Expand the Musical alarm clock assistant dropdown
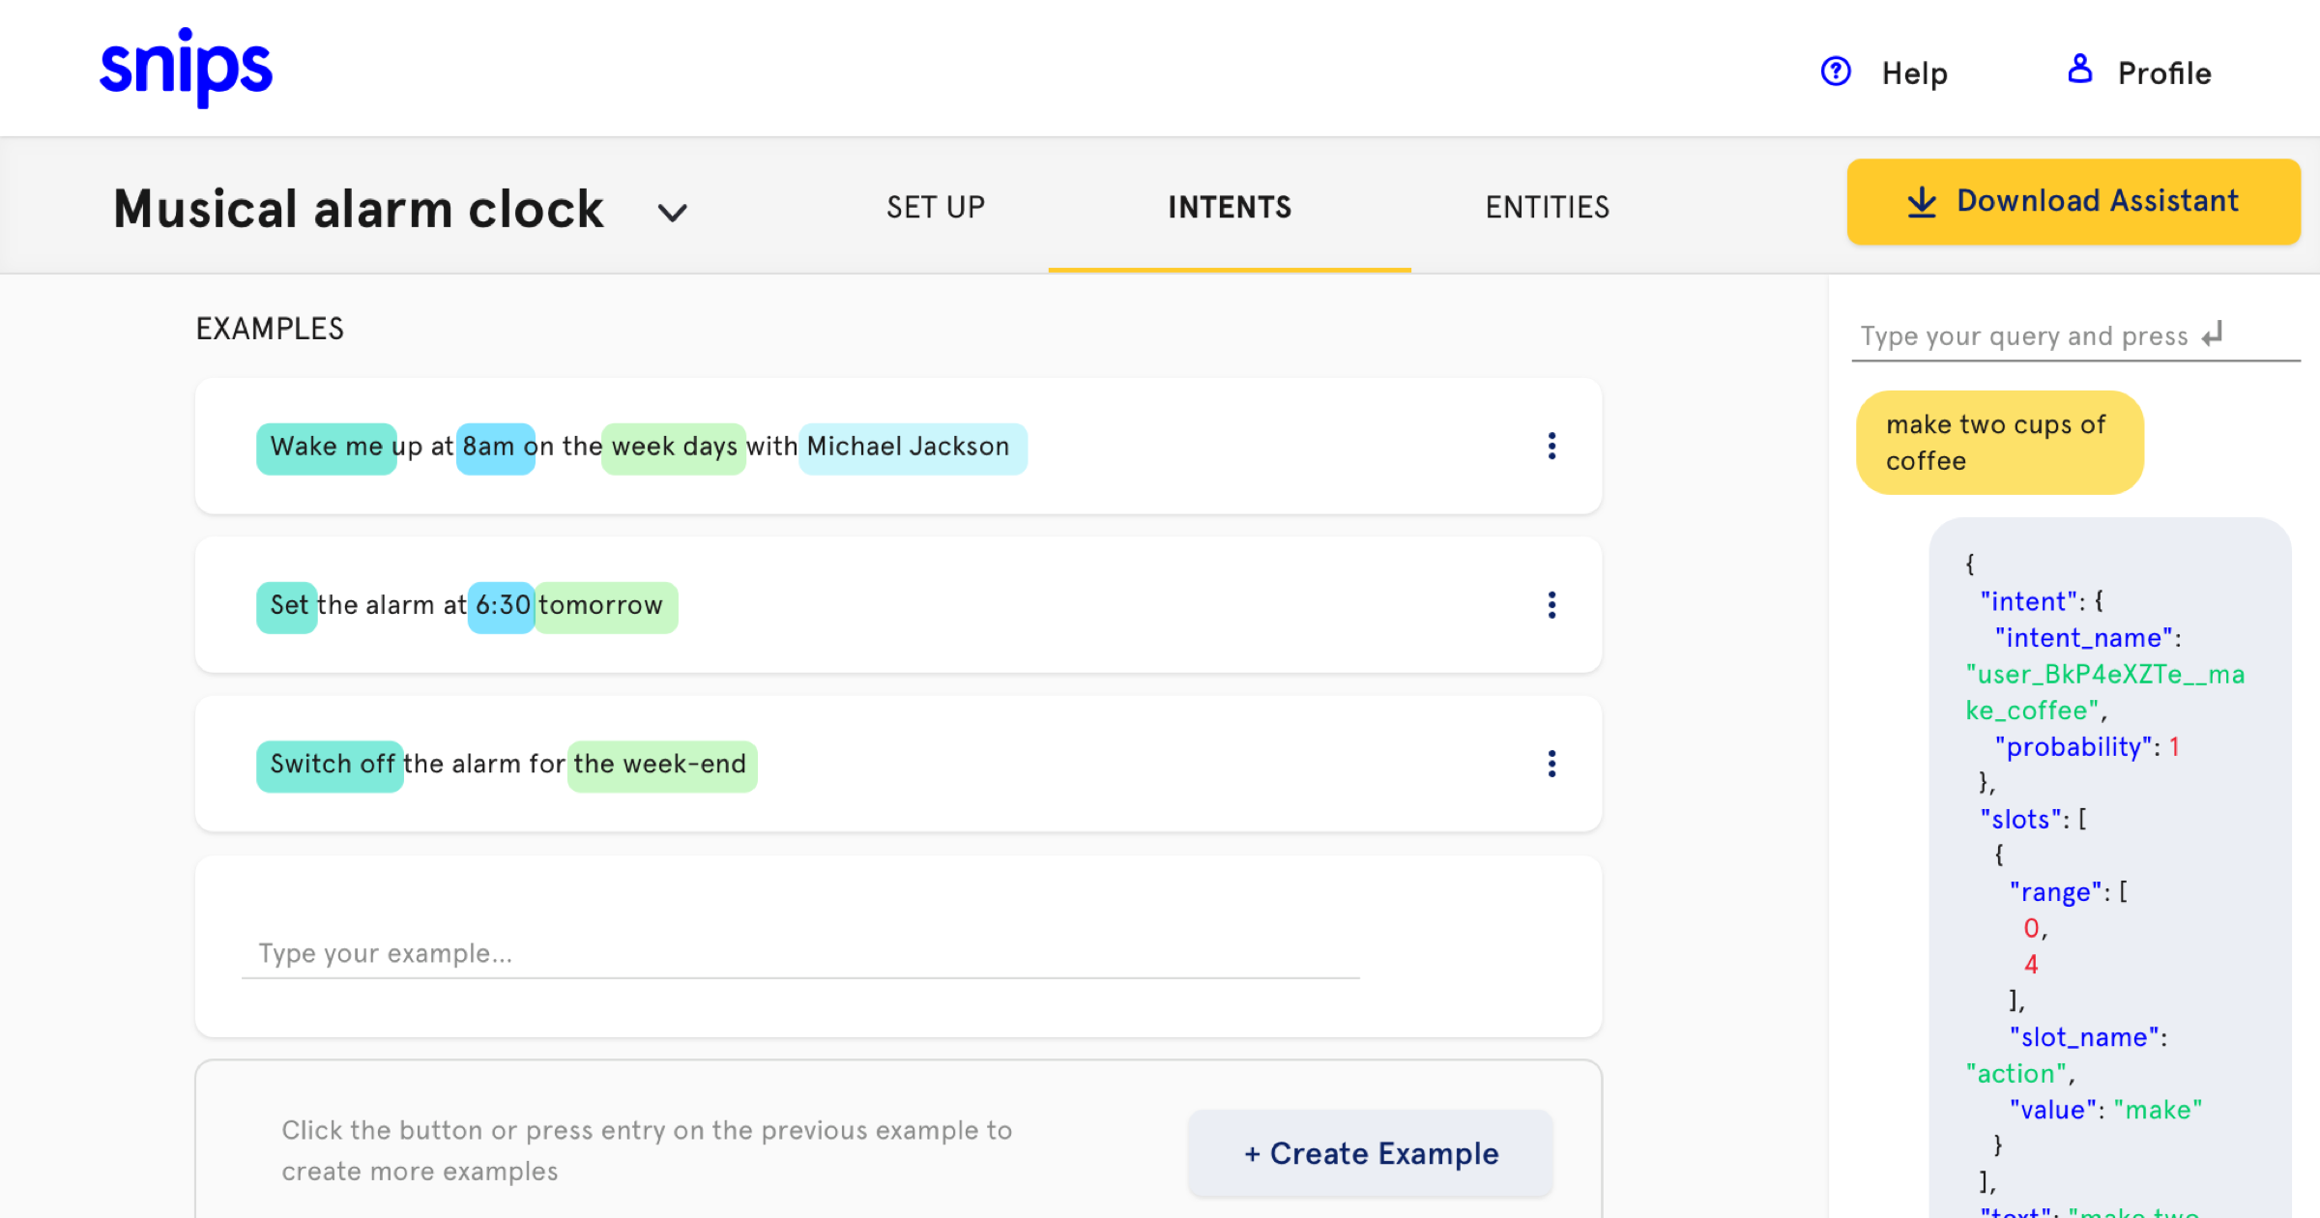Image resolution: width=2320 pixels, height=1218 pixels. pyautogui.click(x=672, y=212)
